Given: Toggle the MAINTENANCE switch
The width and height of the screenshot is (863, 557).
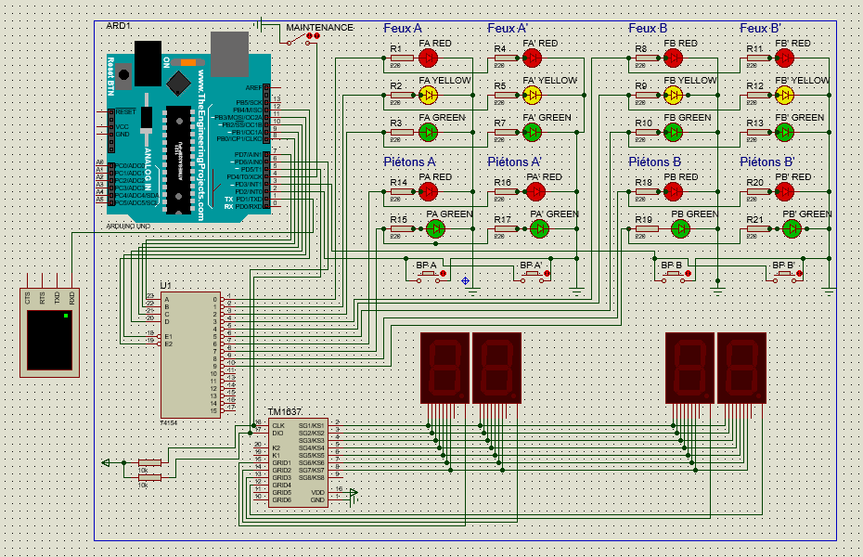Looking at the screenshot, I should coord(297,40).
